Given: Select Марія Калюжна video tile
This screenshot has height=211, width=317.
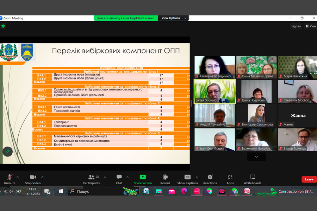Looking at the screenshot, I should (298, 67).
